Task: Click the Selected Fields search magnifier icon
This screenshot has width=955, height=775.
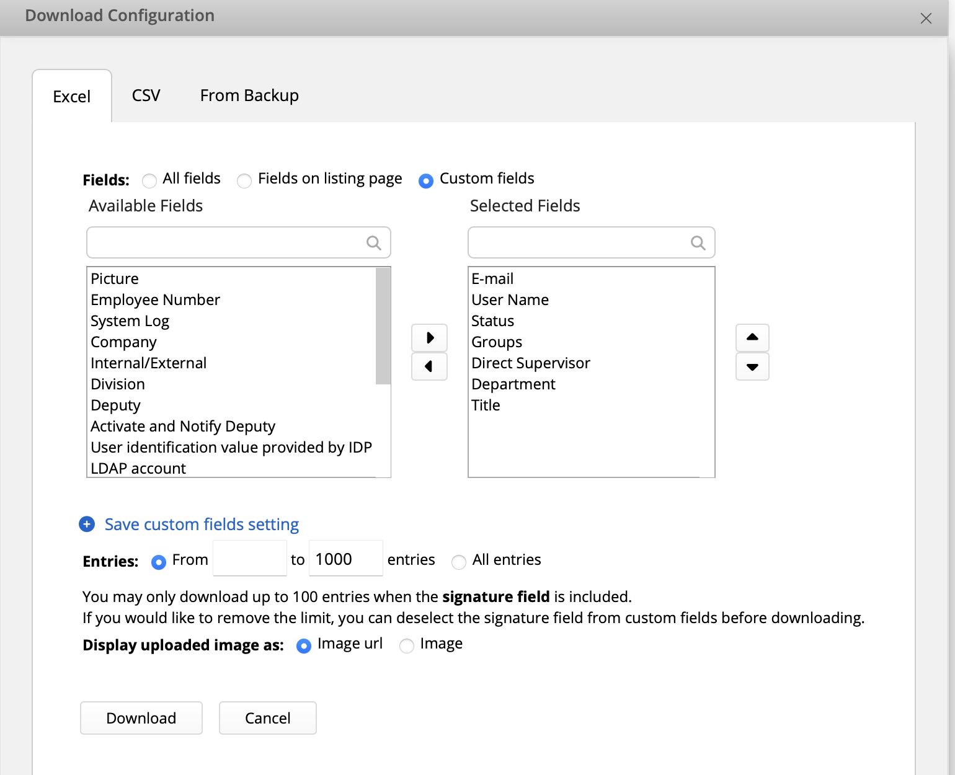Action: coord(698,243)
